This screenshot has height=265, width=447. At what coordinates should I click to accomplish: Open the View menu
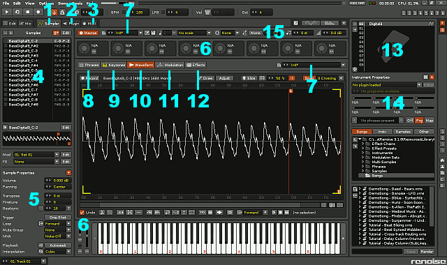pyautogui.click(x=29, y=3)
